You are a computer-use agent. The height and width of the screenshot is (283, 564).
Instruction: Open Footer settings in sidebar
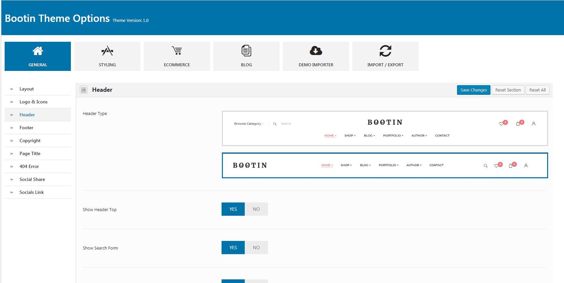[38, 128]
